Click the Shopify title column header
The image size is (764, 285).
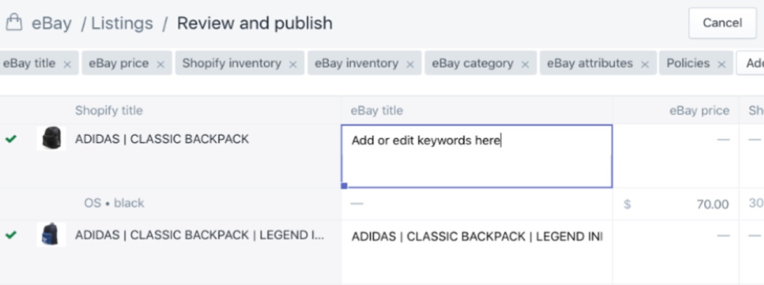[x=109, y=110]
